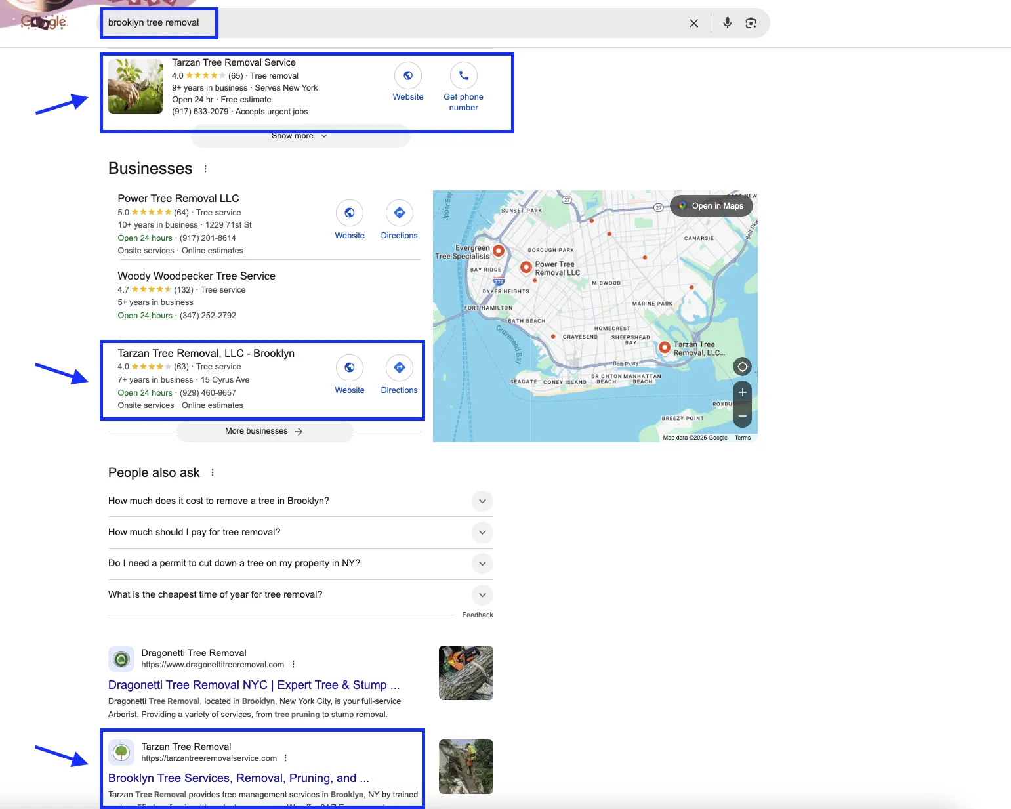Open 'Brooklyn Tree Services, Removal, Pruning' result
1011x809 pixels.
pyautogui.click(x=239, y=778)
